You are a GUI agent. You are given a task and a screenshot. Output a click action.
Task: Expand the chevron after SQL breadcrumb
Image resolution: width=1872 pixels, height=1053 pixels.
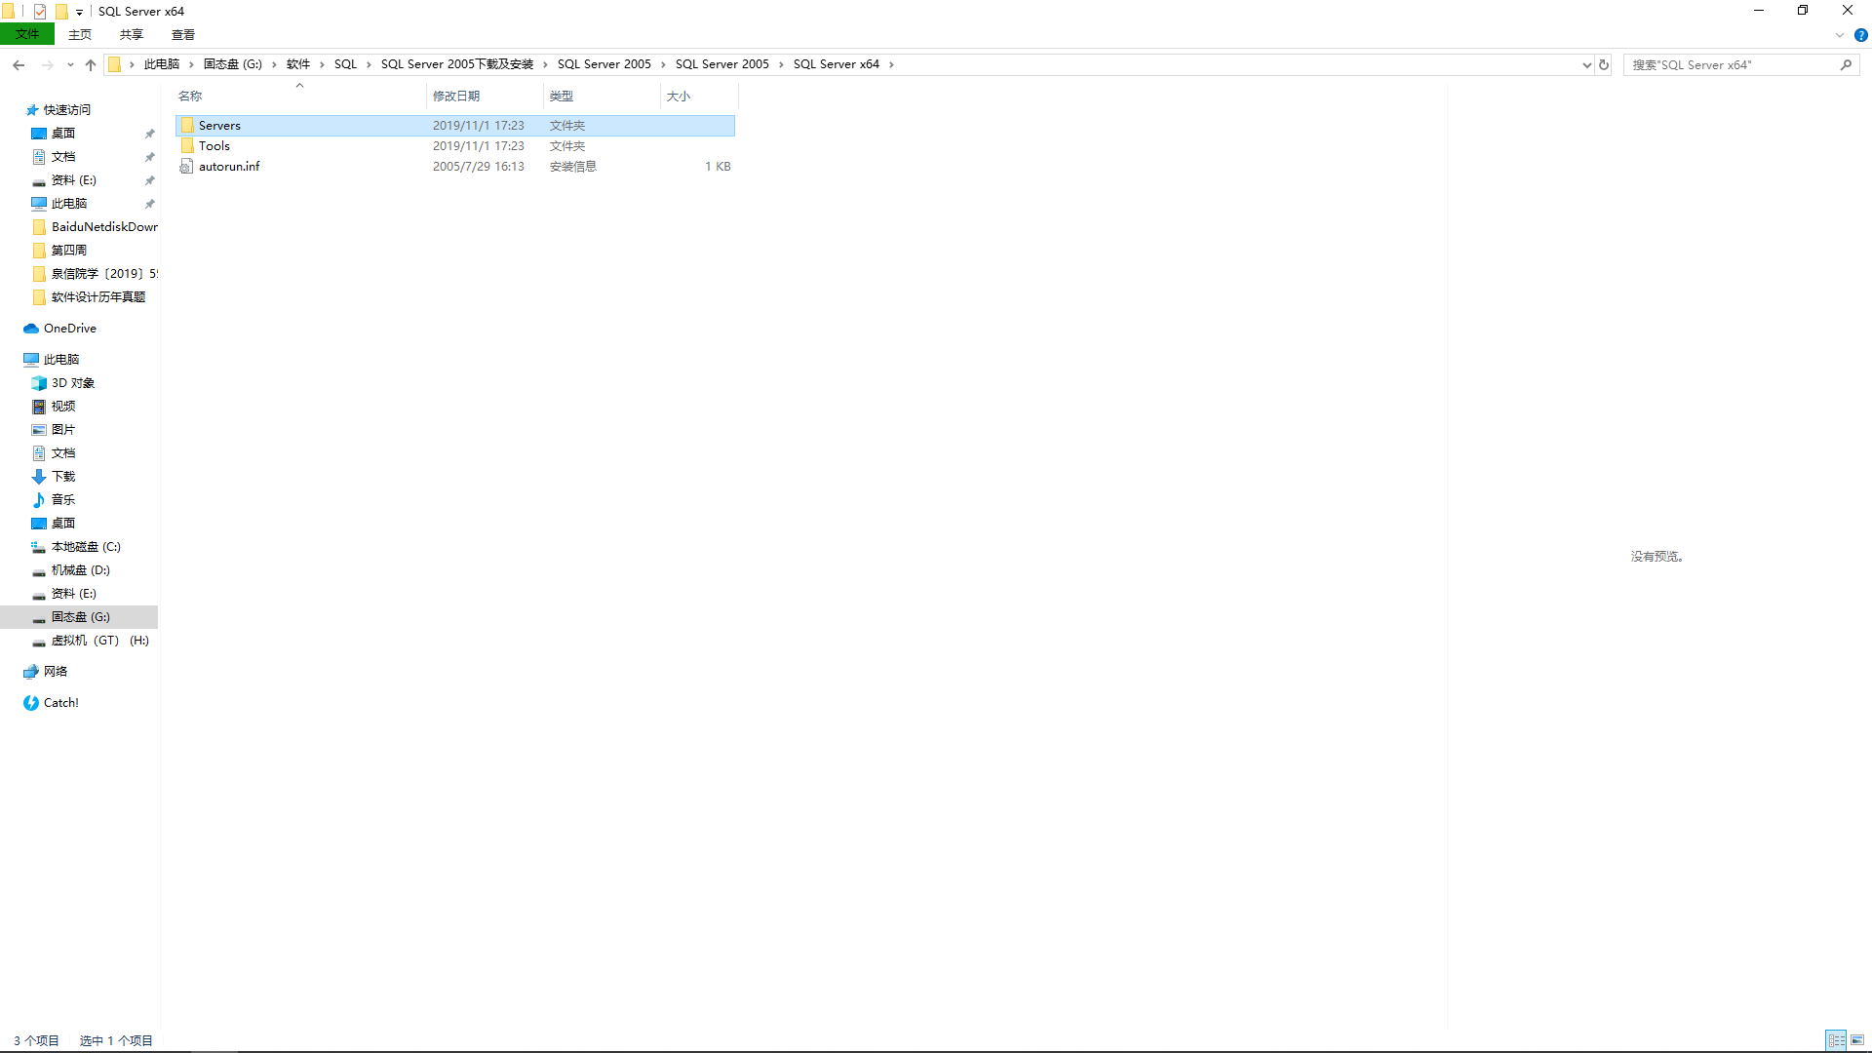[369, 64]
